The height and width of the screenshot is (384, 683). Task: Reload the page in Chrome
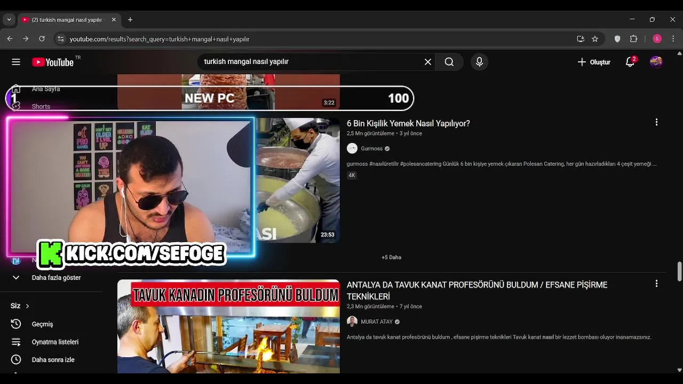[x=42, y=39]
